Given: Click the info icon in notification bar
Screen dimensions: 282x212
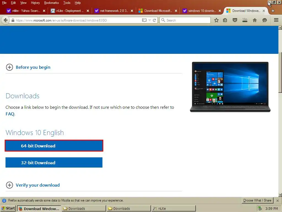Looking at the screenshot, I should coord(4,200).
